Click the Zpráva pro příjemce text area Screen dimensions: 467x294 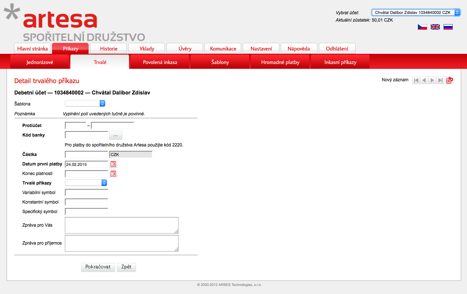(x=122, y=243)
